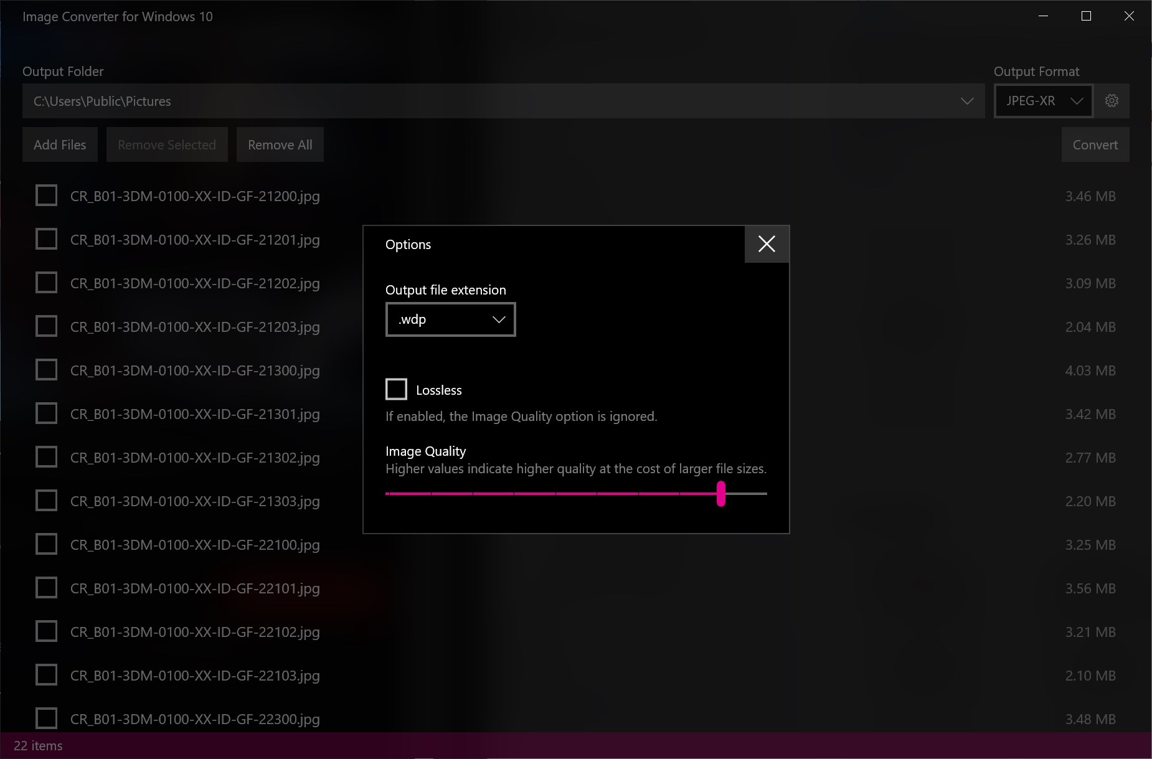The width and height of the screenshot is (1152, 759).
Task: Click the 4.03 MB file size value
Action: pos(1090,370)
